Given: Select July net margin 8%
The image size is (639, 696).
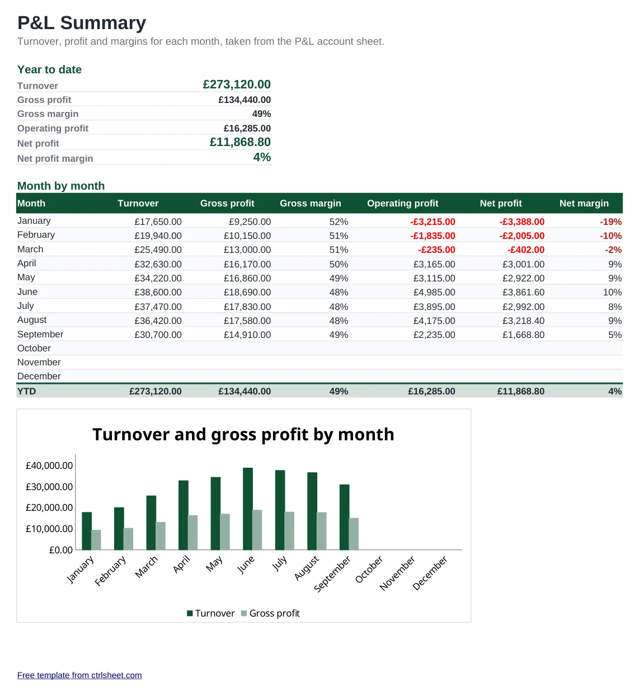Looking at the screenshot, I should tap(615, 307).
